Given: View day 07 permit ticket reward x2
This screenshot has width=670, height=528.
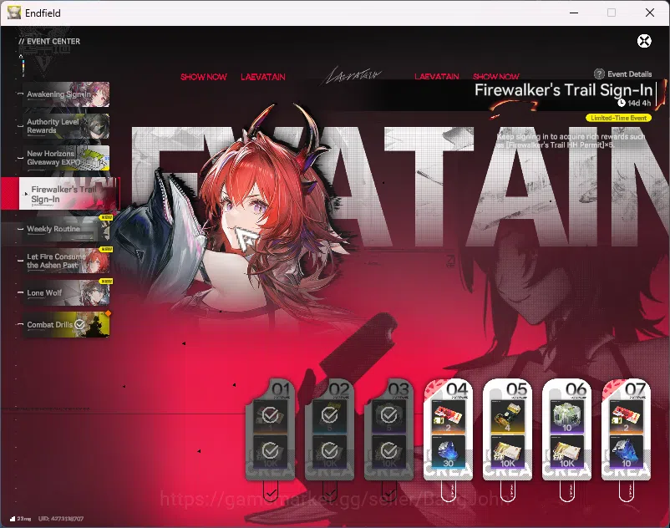Looking at the screenshot, I should (x=627, y=417).
